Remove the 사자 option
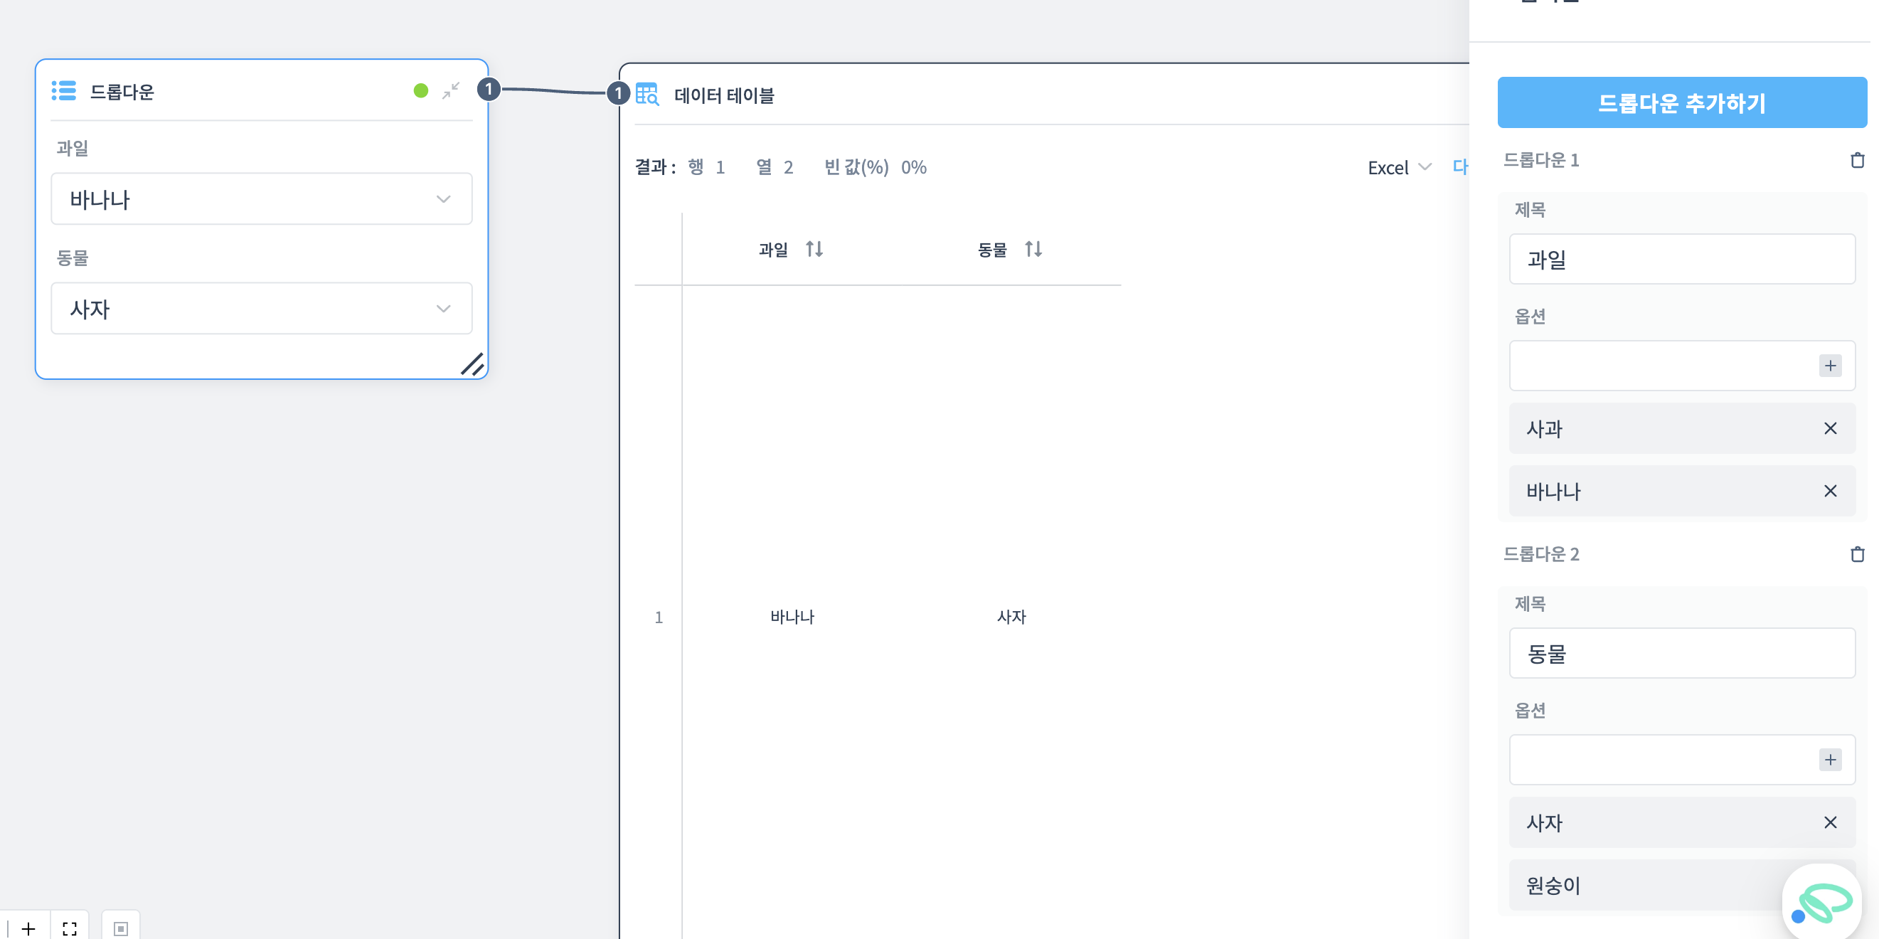The image size is (1879, 939). pos(1829,822)
